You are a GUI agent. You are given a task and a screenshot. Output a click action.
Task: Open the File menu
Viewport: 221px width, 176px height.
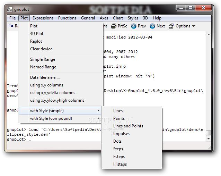pyautogui.click(x=12, y=18)
